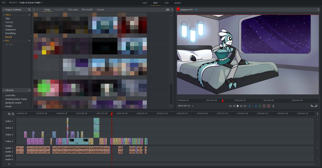The width and height of the screenshot is (322, 168).
Task: Remove marked section with the red icon
Action: tap(264, 106)
